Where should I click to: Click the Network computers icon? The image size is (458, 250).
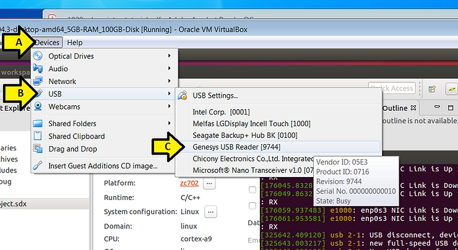coord(38,81)
